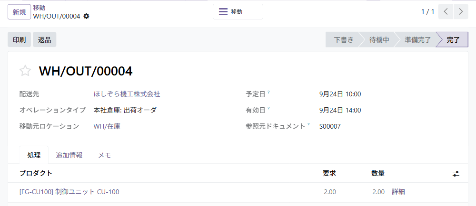476x206 pixels.
Task: Select the 下書き status stage
Action: [343, 39]
